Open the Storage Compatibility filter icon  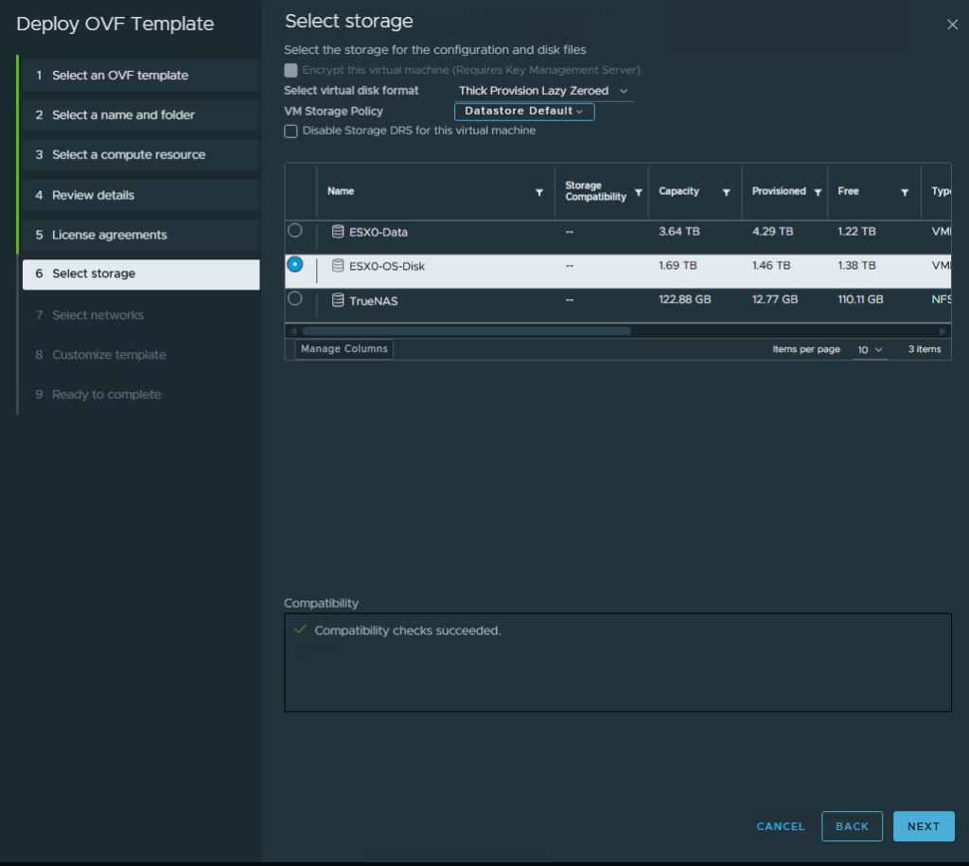[638, 192]
